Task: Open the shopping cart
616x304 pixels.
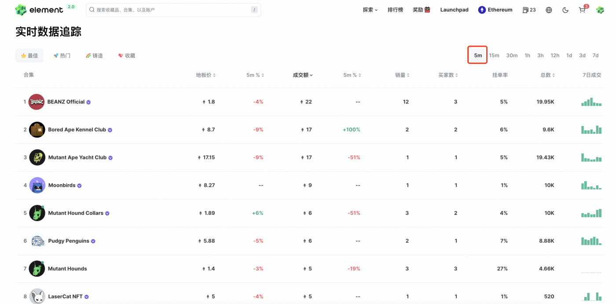Action: [x=583, y=9]
